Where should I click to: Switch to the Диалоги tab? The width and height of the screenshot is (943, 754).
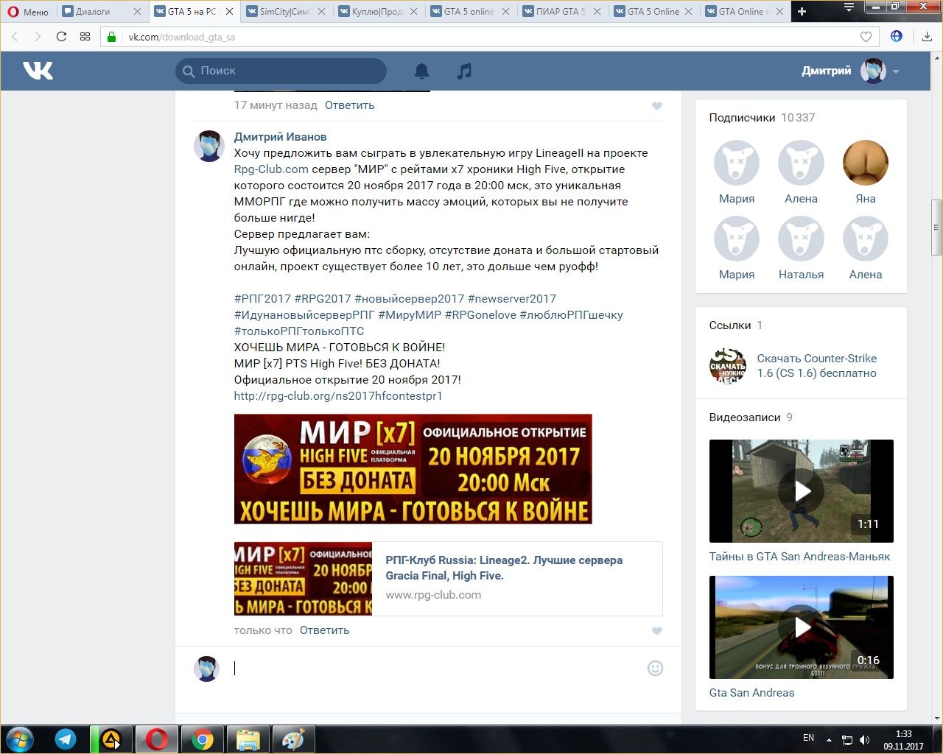pos(102,11)
